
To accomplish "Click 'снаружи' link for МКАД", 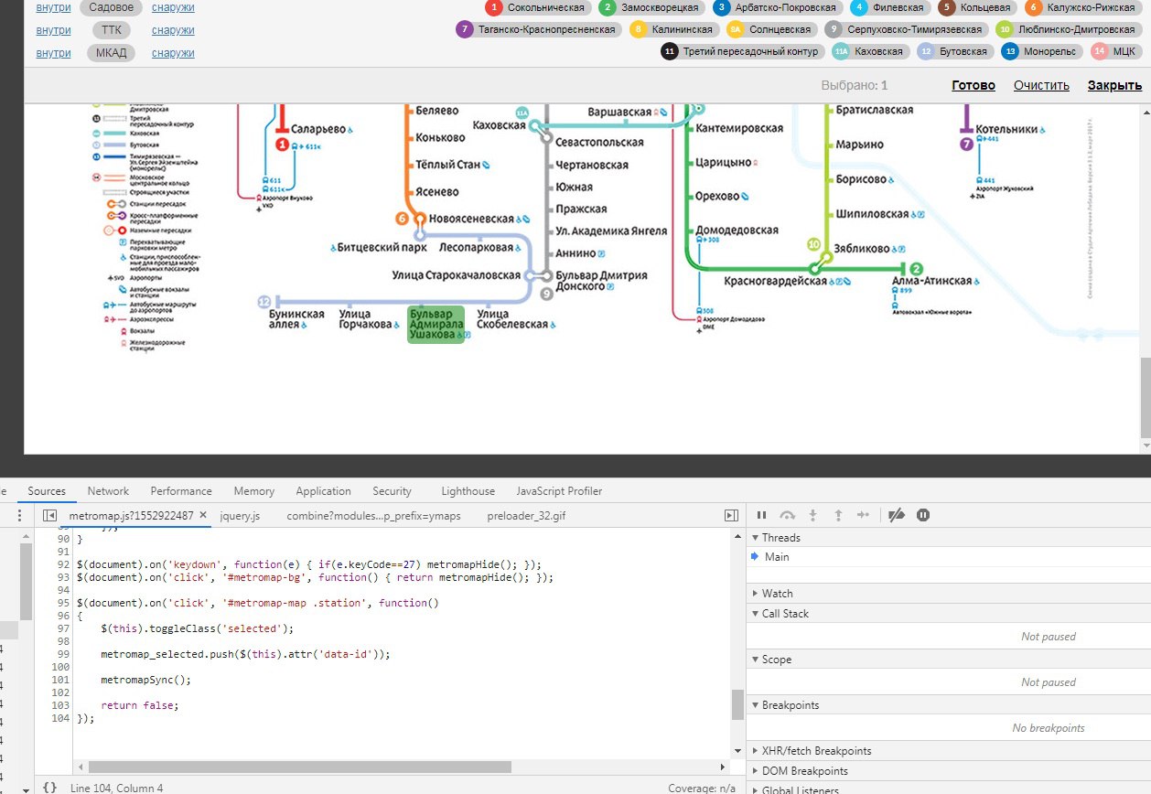I will (x=173, y=53).
